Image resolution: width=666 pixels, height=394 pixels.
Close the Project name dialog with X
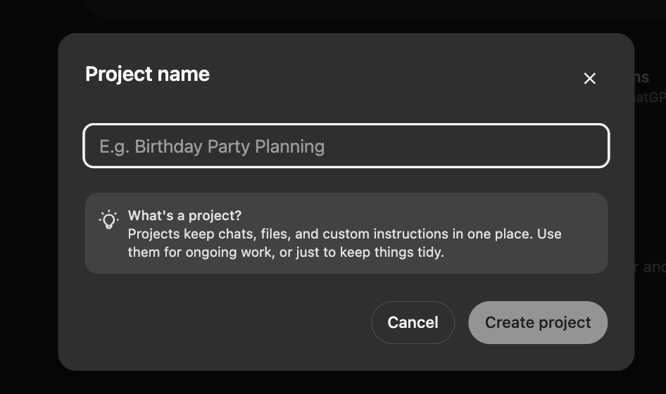[590, 79]
